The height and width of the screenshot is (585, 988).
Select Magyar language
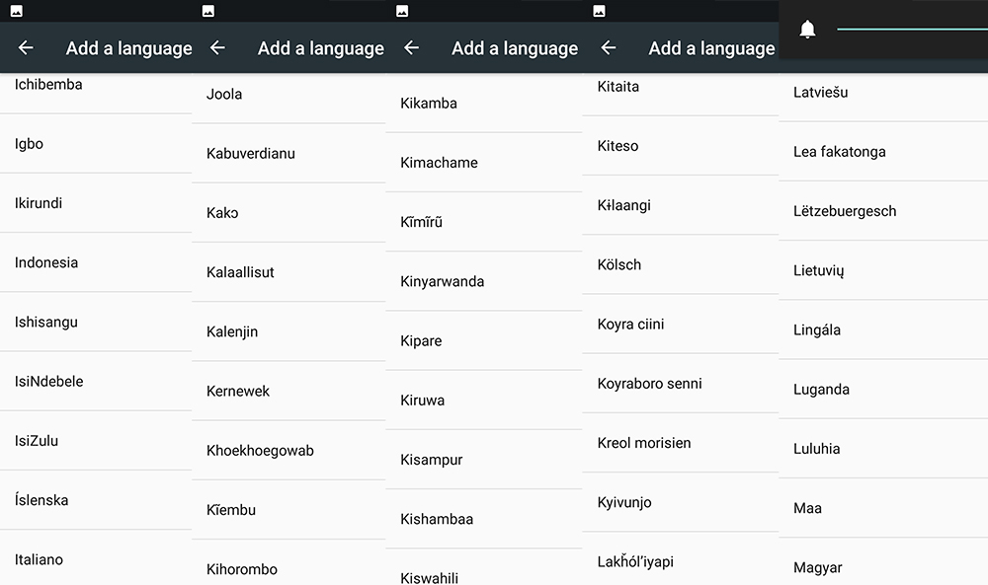(x=818, y=567)
